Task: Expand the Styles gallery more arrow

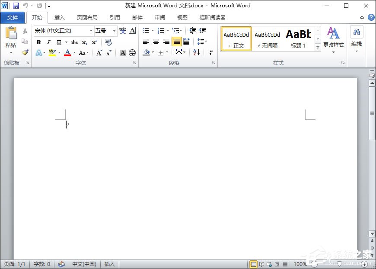Action: [318, 48]
